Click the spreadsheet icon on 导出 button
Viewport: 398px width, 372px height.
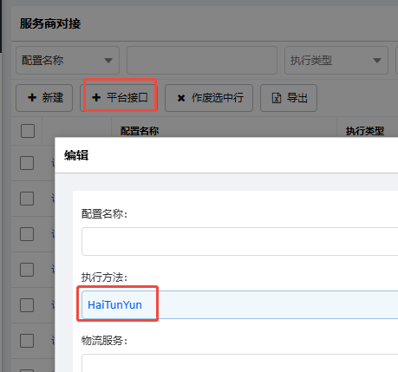tap(277, 98)
